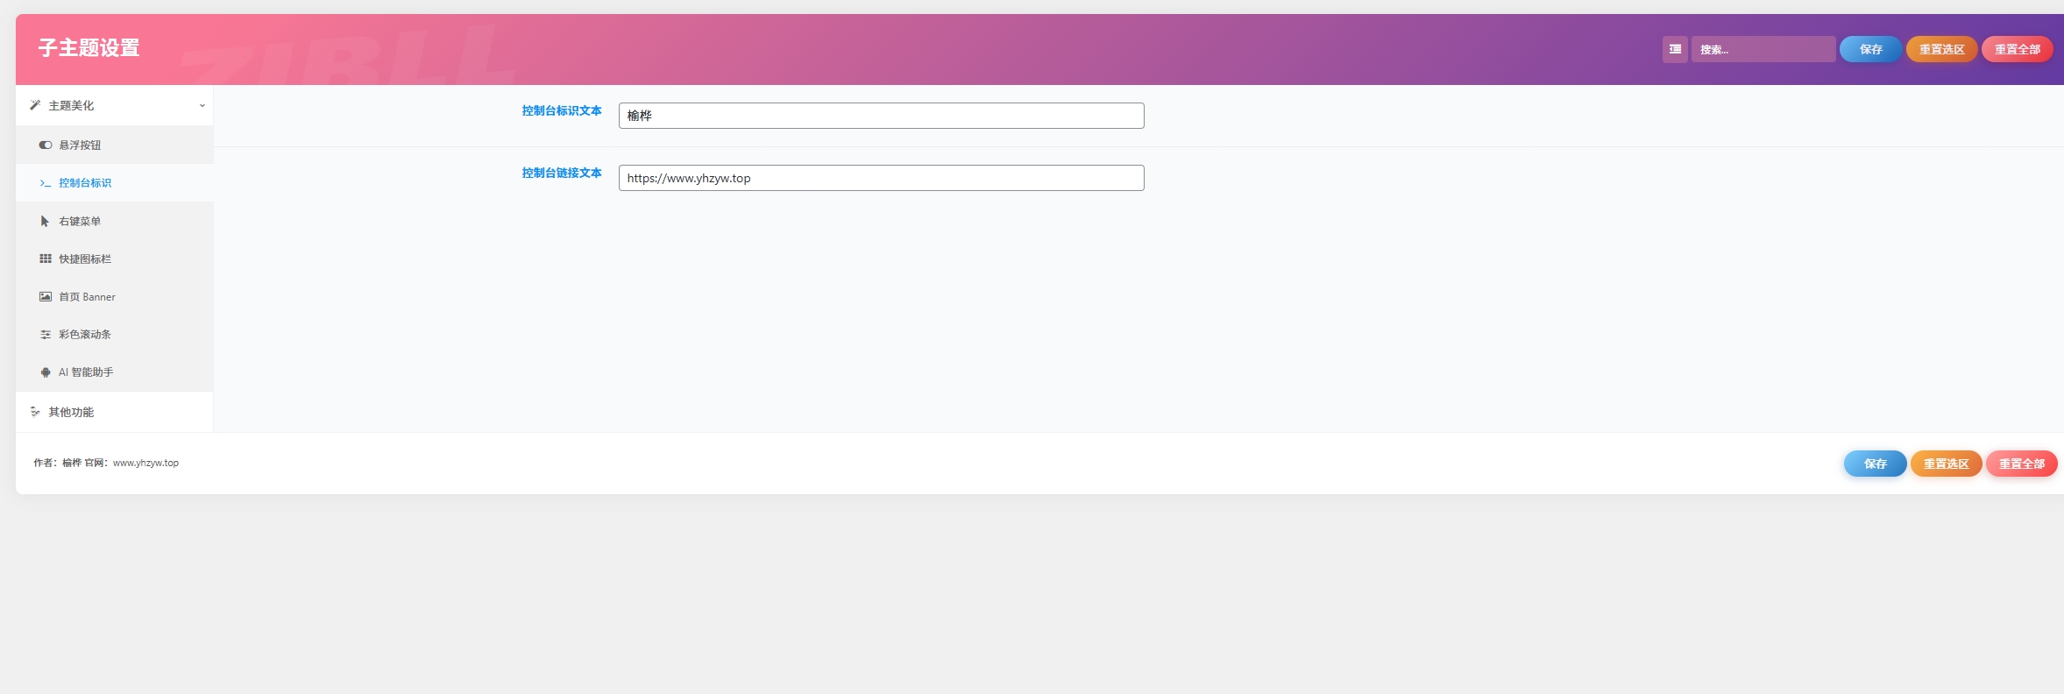
Task: Click the sliders icon beside 彩色滚动条
Action: (46, 335)
